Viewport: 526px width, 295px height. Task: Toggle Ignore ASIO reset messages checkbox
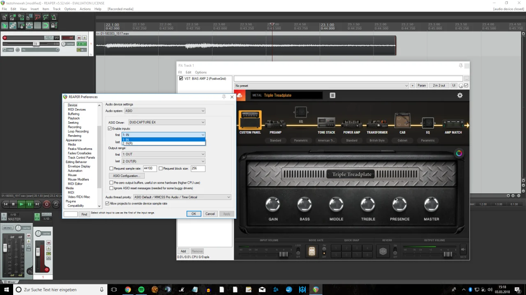[111, 188]
